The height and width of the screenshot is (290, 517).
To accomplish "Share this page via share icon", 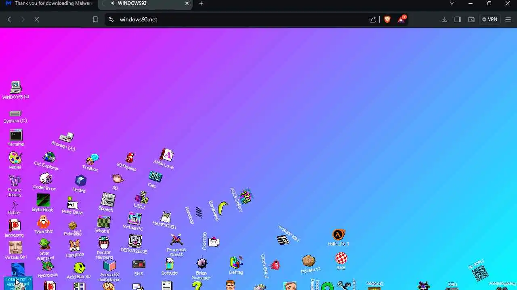I will coord(373,19).
